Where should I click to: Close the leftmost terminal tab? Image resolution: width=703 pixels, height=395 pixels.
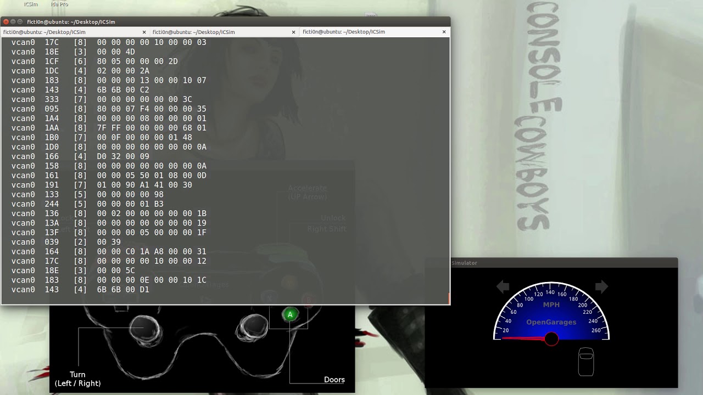pos(144,32)
